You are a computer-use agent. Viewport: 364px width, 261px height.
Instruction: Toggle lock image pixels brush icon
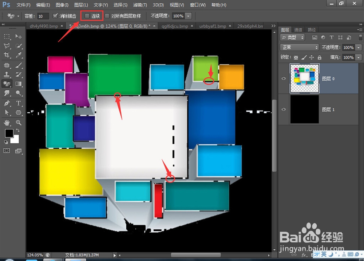[x=304, y=57]
